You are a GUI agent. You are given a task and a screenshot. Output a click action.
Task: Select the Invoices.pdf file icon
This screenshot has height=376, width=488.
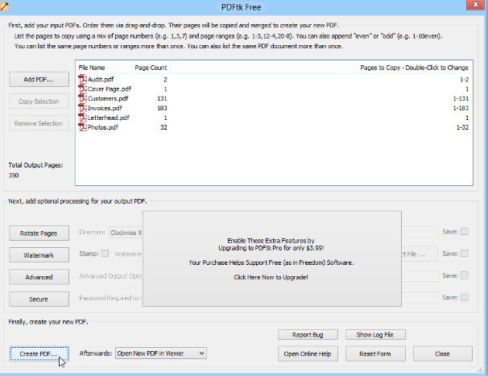(x=82, y=108)
